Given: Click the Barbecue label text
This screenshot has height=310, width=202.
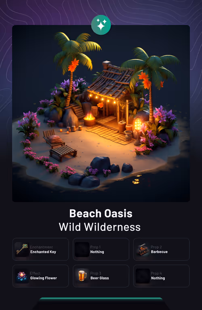Looking at the screenshot, I should (159, 252).
